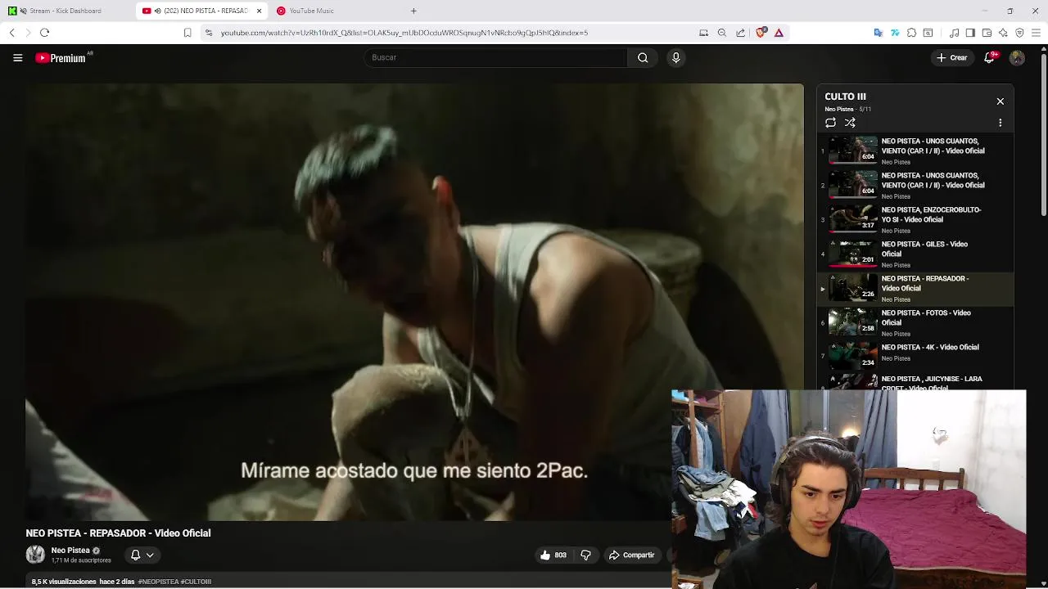Click the Compartir share button

click(631, 555)
